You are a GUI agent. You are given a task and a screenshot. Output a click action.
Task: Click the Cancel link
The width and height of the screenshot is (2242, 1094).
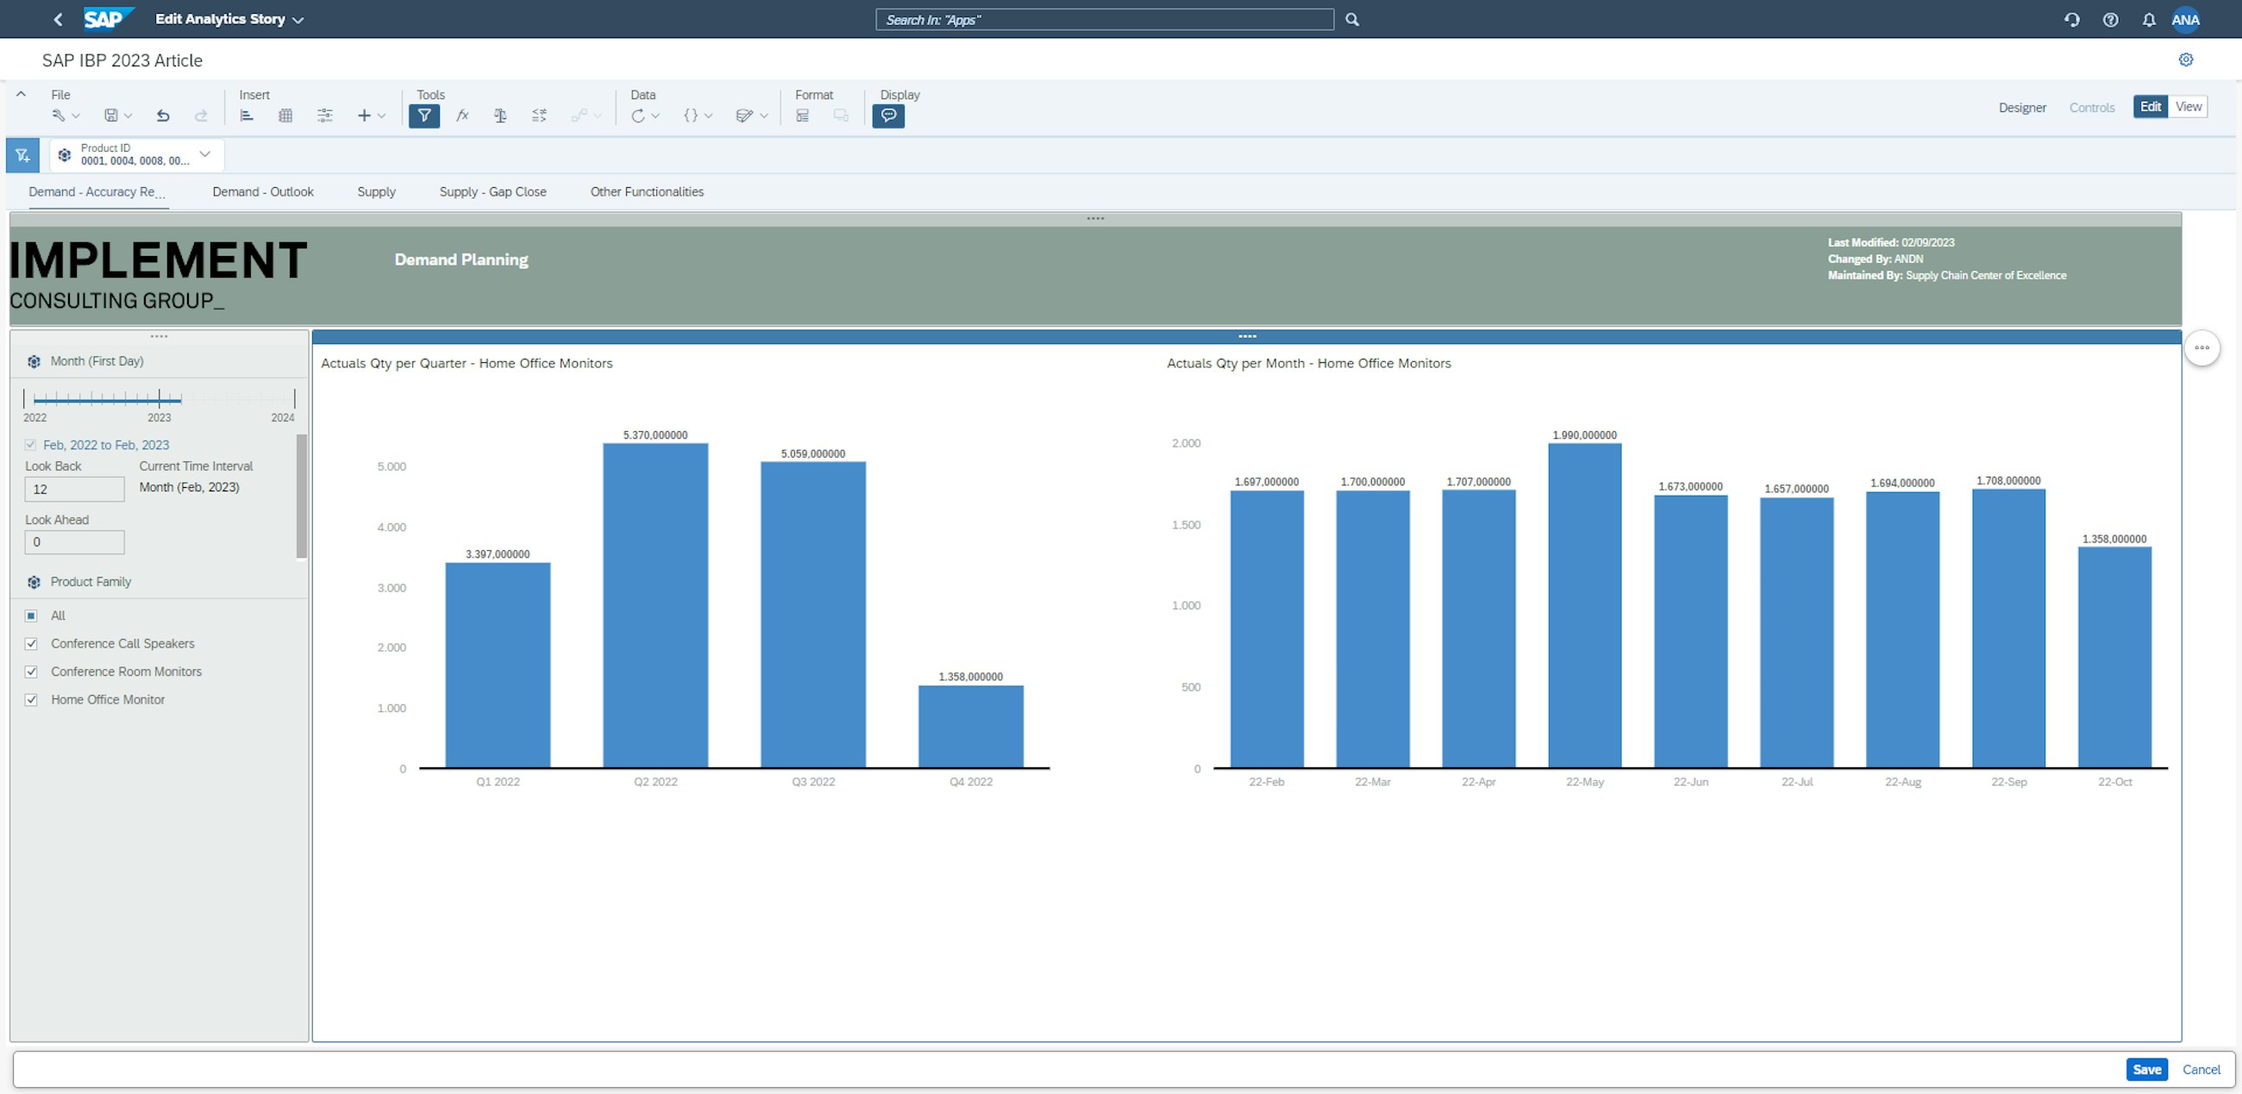2201,1069
